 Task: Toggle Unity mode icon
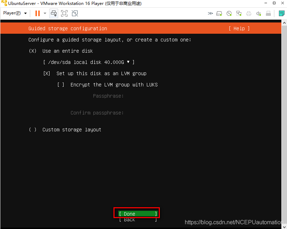[x=75, y=13]
